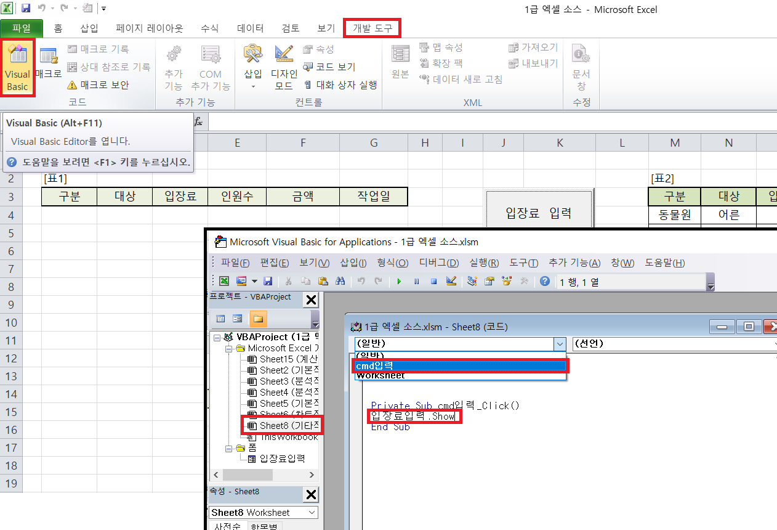Open Object Browser icon in VBA toolbar

point(507,281)
